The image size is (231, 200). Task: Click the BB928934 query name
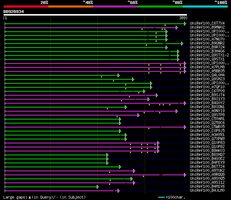pyautogui.click(x=14, y=12)
